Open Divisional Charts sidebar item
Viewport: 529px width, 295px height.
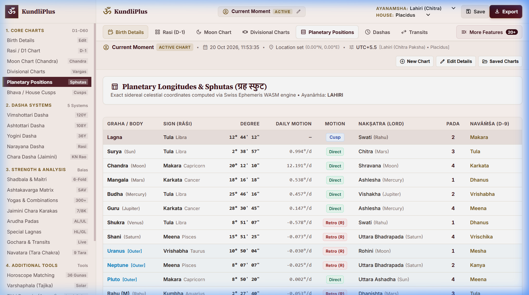[47, 71]
